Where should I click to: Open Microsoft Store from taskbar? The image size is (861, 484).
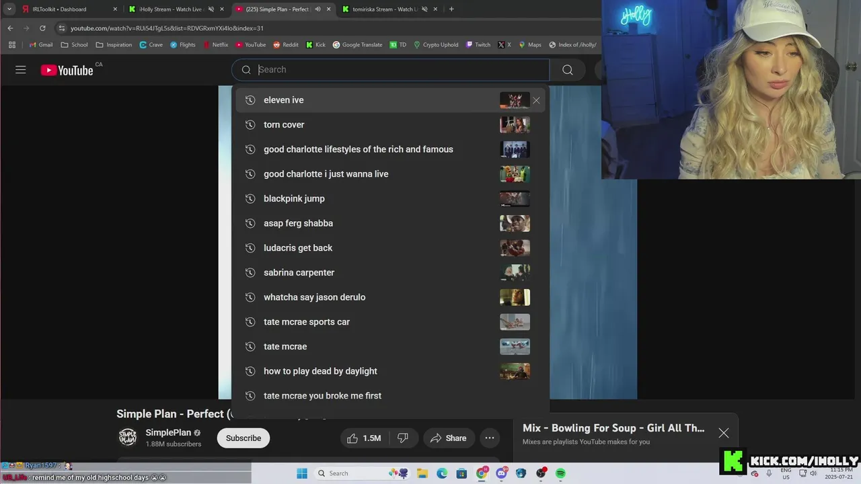tap(462, 473)
